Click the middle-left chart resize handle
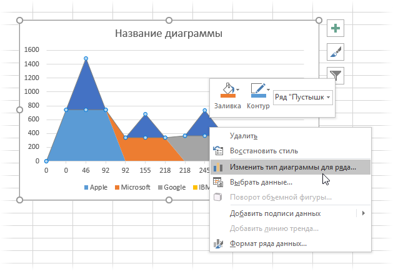This screenshot has height=271, width=393. [19, 110]
